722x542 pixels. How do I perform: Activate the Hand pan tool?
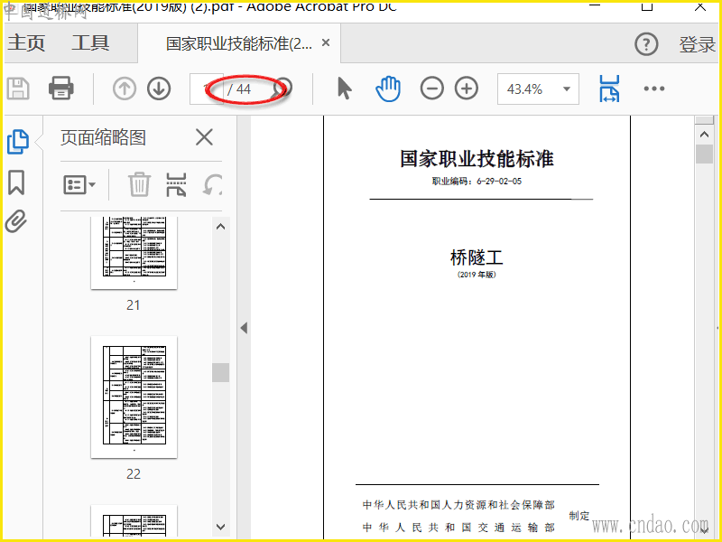pyautogui.click(x=388, y=89)
